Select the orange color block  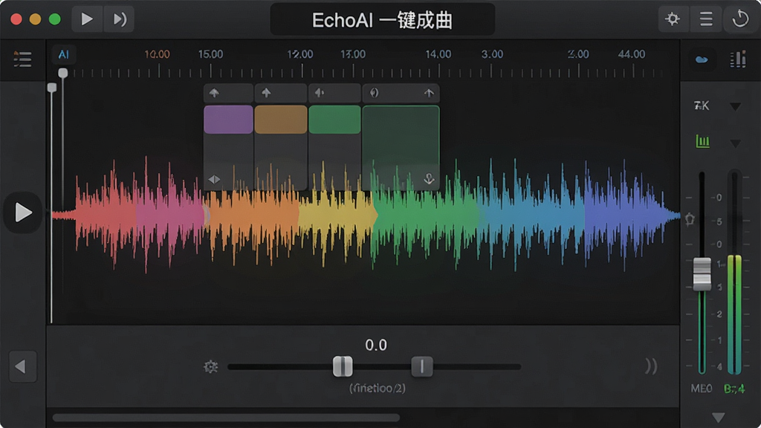pos(281,120)
